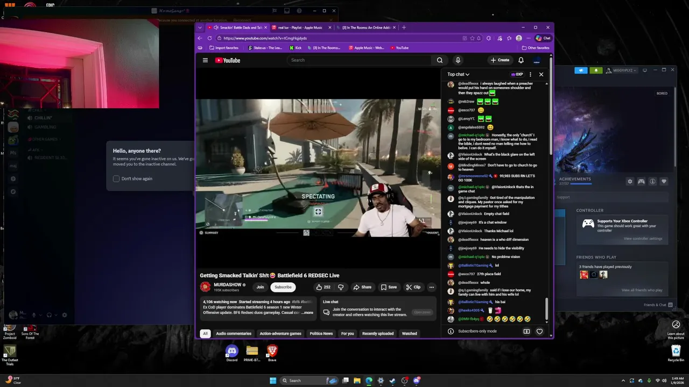Click the Subscribe button
The width and height of the screenshot is (689, 387).
click(283, 287)
